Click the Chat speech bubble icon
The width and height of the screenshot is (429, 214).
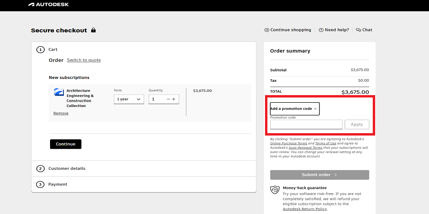tap(358, 30)
